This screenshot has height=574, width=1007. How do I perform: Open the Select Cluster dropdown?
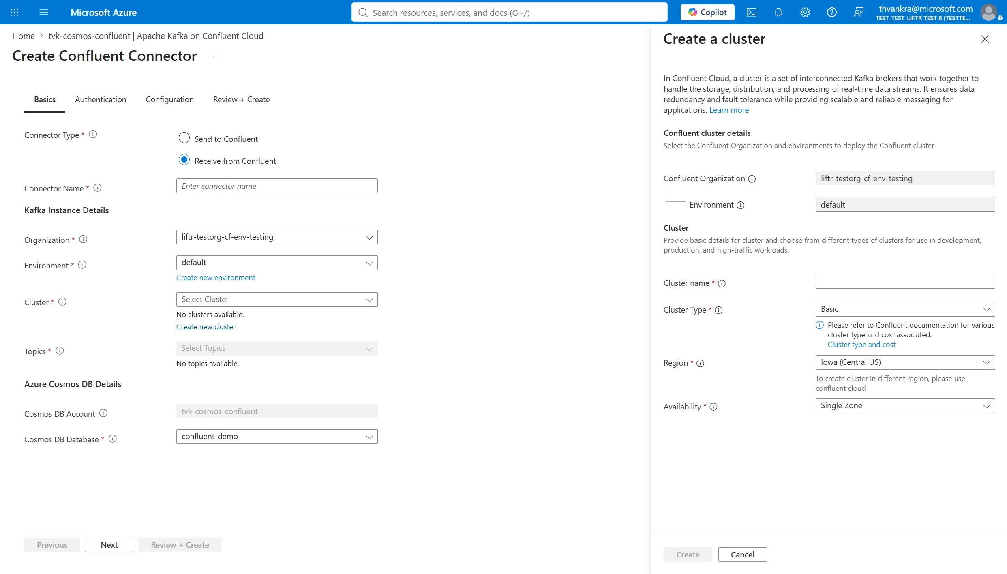277,300
